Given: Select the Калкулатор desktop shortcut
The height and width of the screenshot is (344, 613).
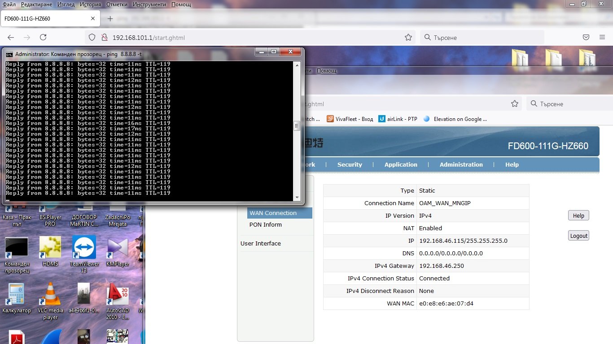Looking at the screenshot, I should coord(17,298).
